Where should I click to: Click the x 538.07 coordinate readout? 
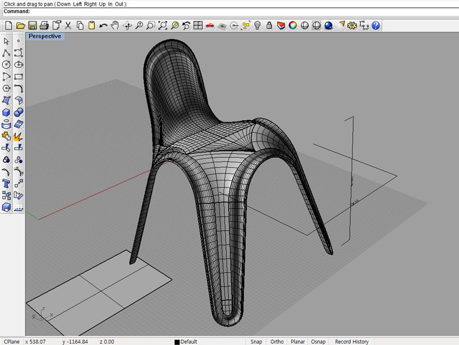point(35,342)
